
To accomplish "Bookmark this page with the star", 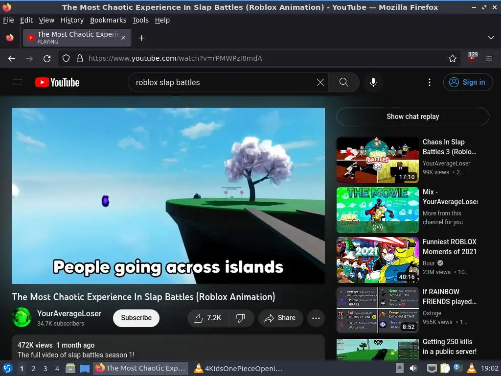I will (x=452, y=59).
